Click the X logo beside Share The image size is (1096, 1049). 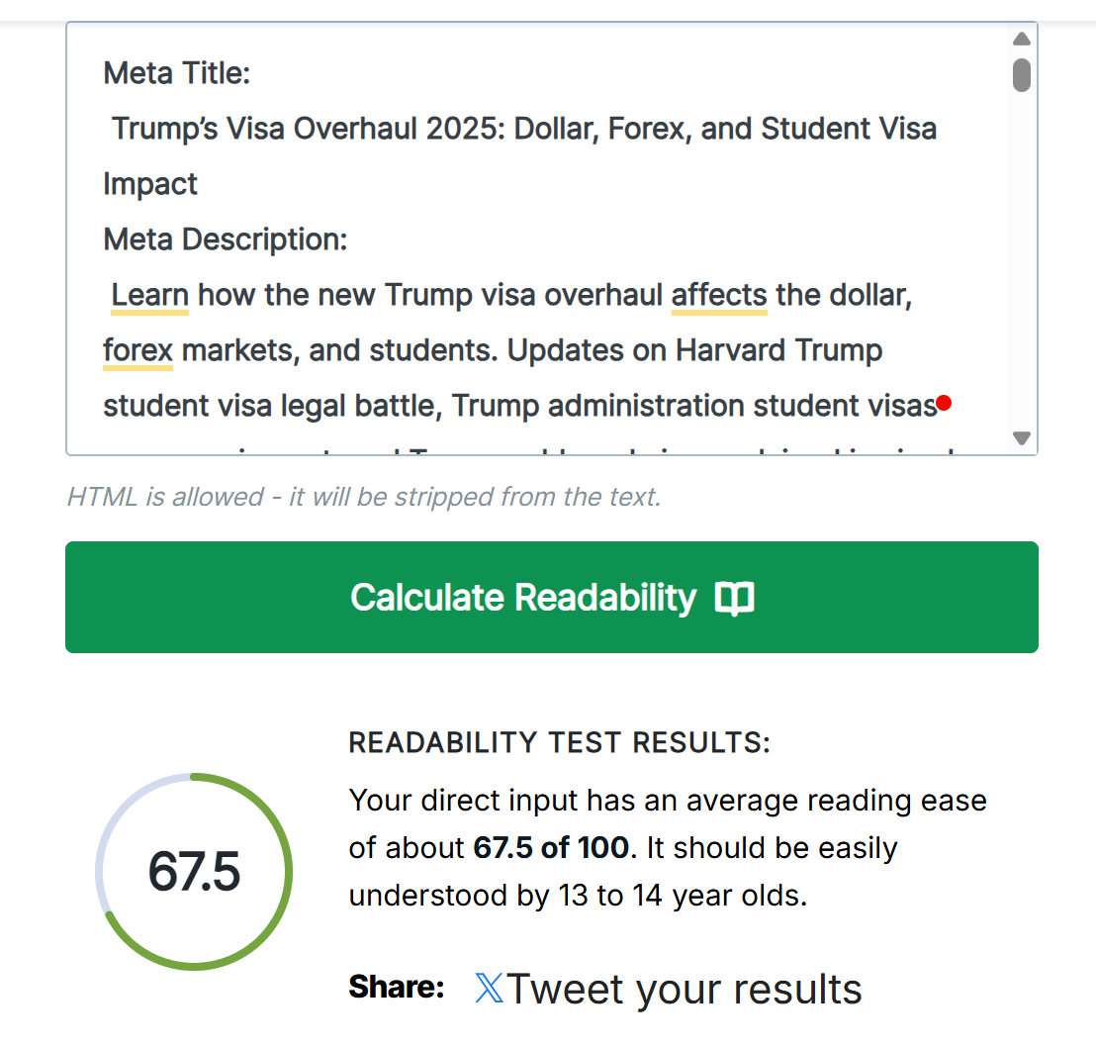(489, 988)
